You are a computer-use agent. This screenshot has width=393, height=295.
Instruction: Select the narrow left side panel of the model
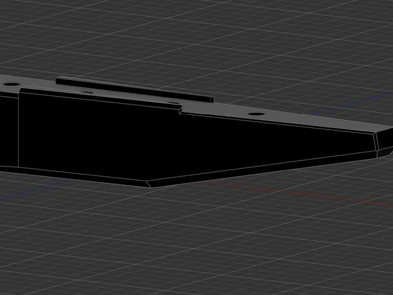point(9,130)
